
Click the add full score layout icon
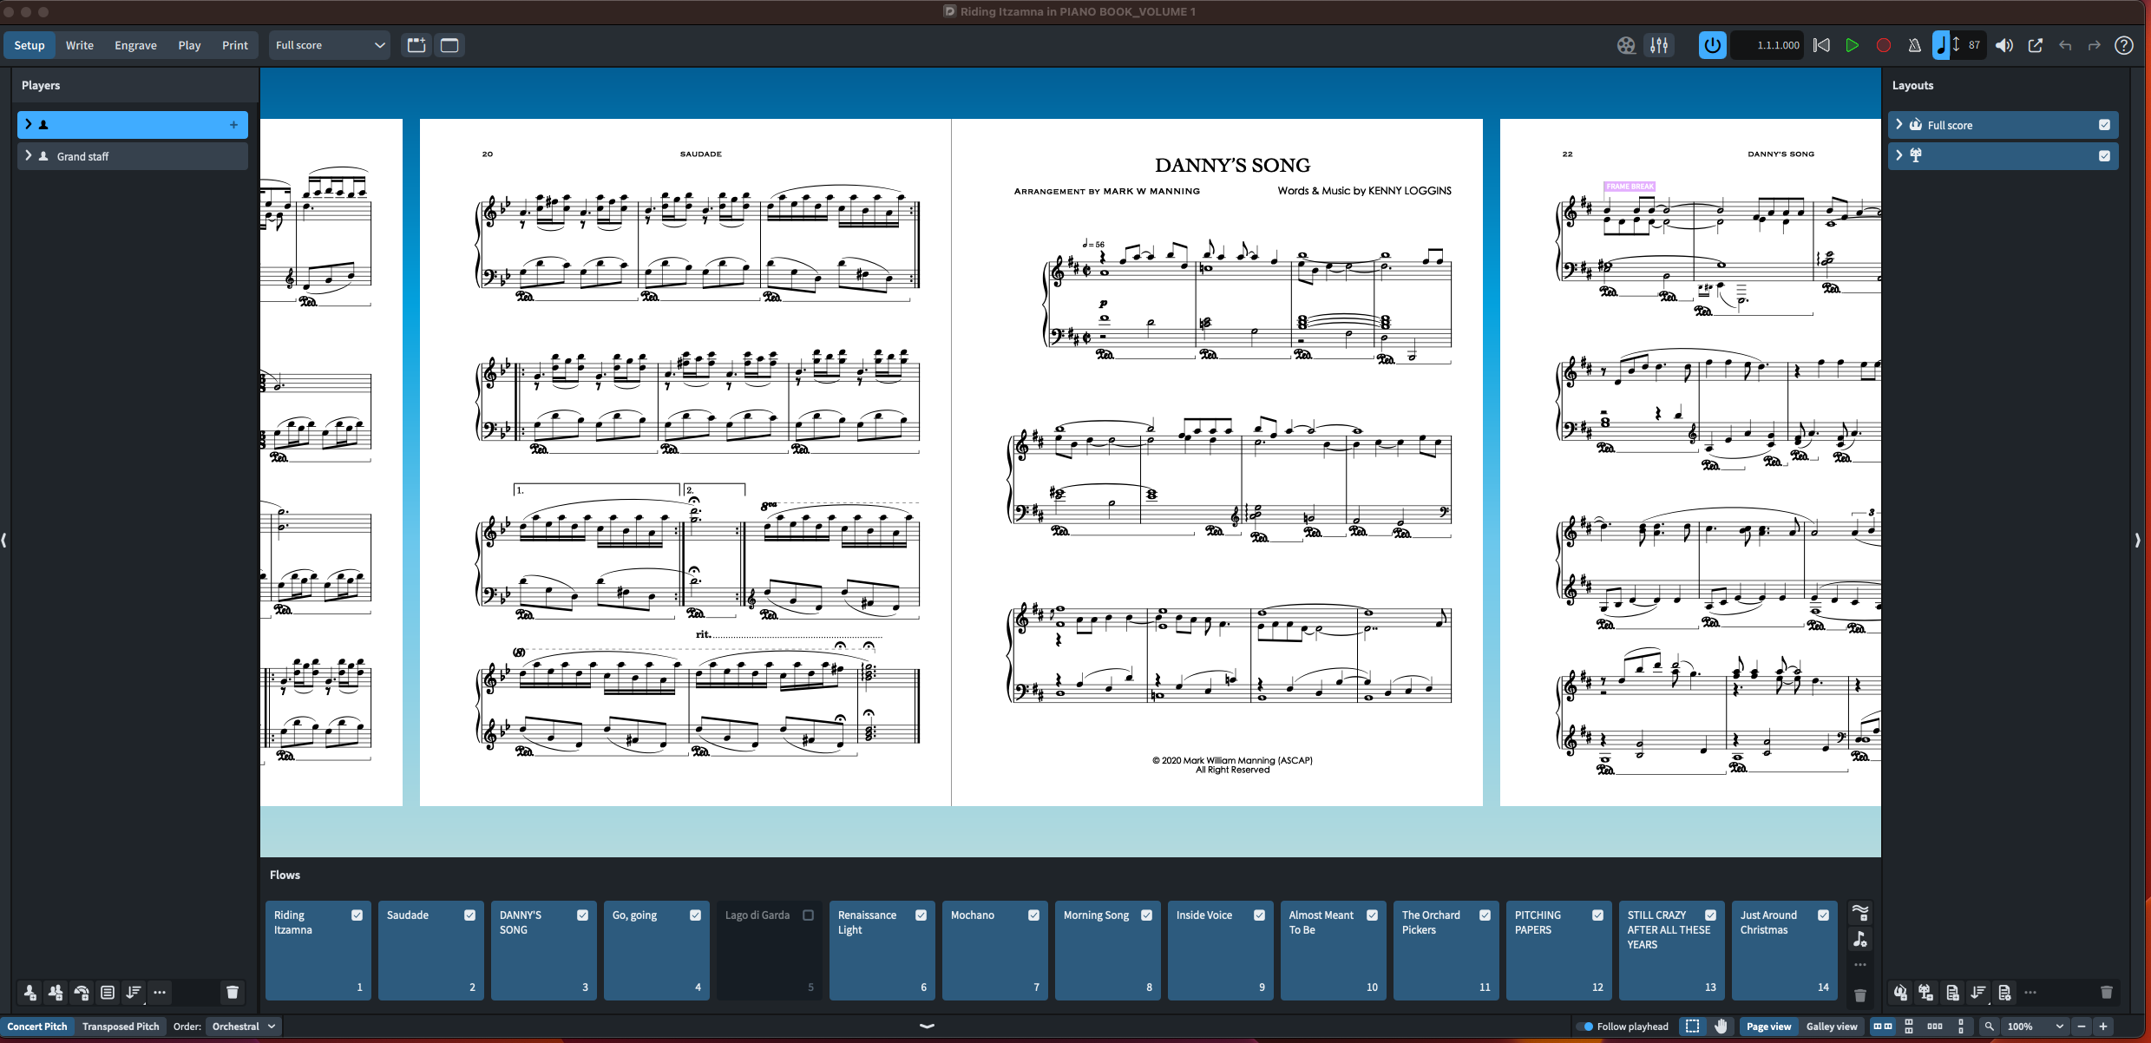(x=1900, y=992)
